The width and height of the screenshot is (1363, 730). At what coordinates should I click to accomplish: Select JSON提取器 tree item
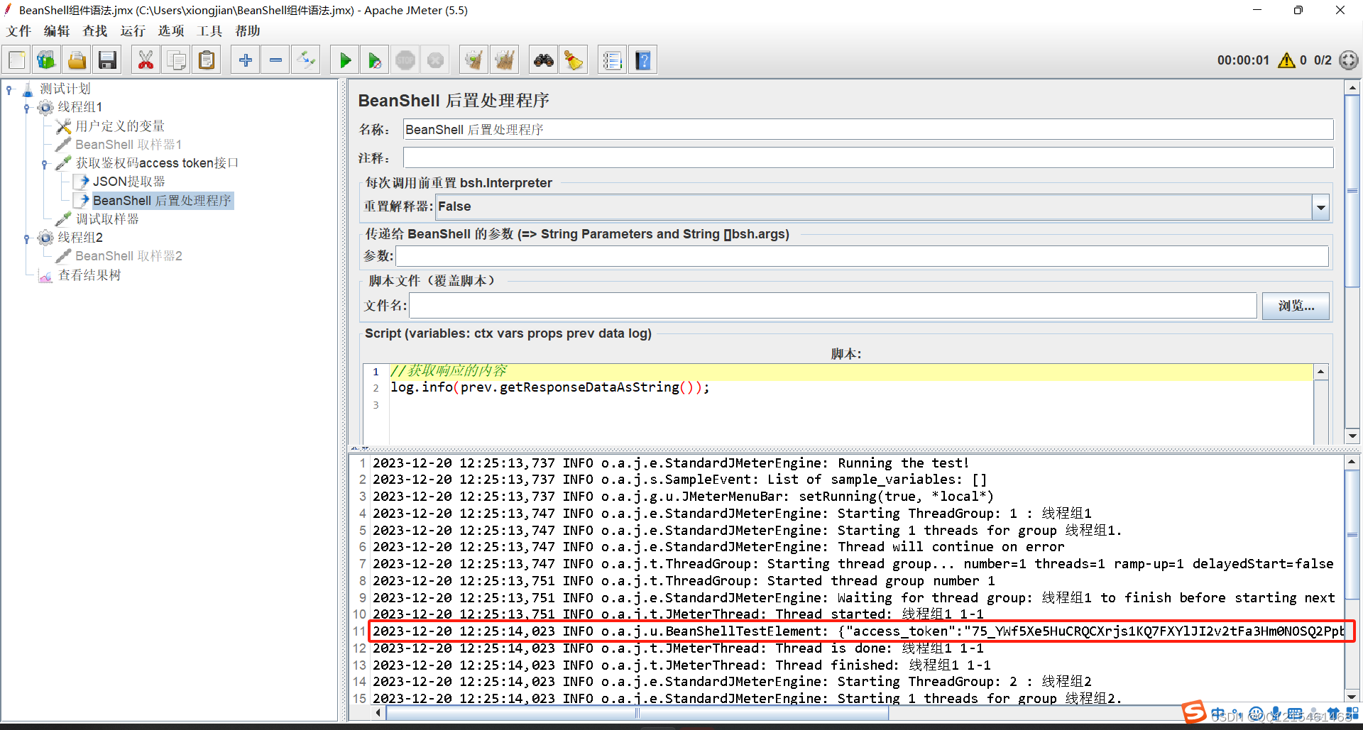click(128, 182)
